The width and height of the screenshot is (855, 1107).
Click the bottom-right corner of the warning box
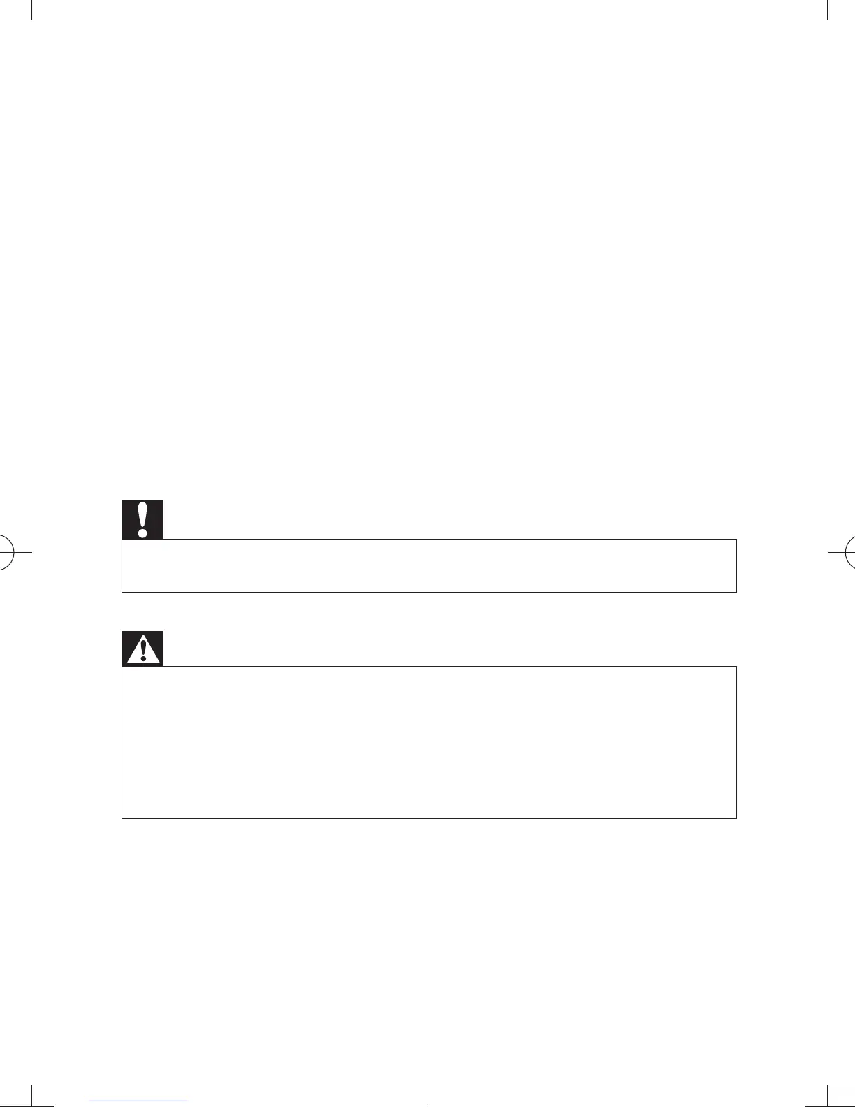tap(736, 818)
